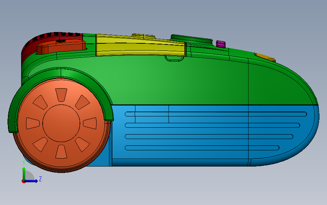Select the clip loop under yellow cover
327x205 pixels.
175,58
